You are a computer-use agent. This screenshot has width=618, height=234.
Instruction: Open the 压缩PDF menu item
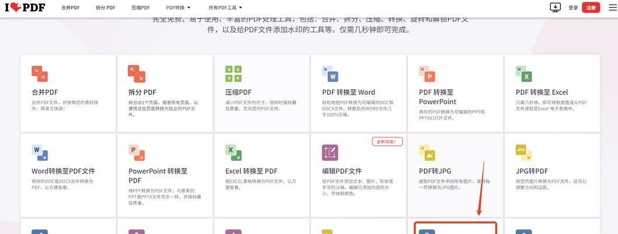[141, 8]
